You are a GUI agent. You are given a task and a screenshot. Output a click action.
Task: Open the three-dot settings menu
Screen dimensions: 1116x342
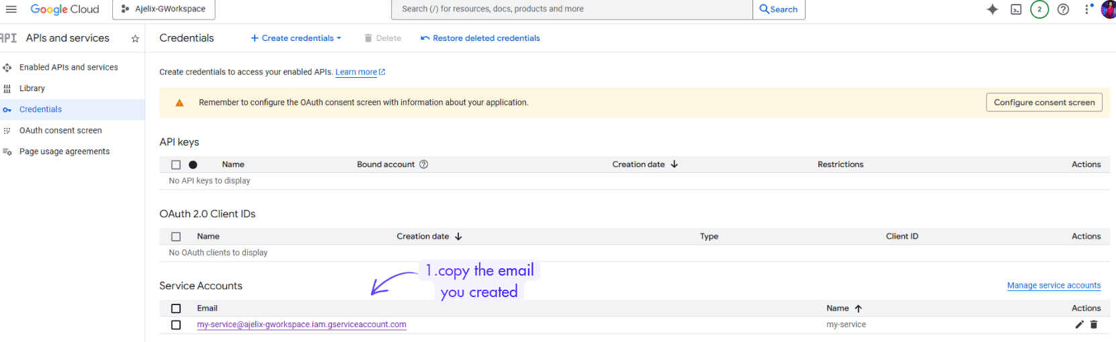pyautogui.click(x=1087, y=9)
